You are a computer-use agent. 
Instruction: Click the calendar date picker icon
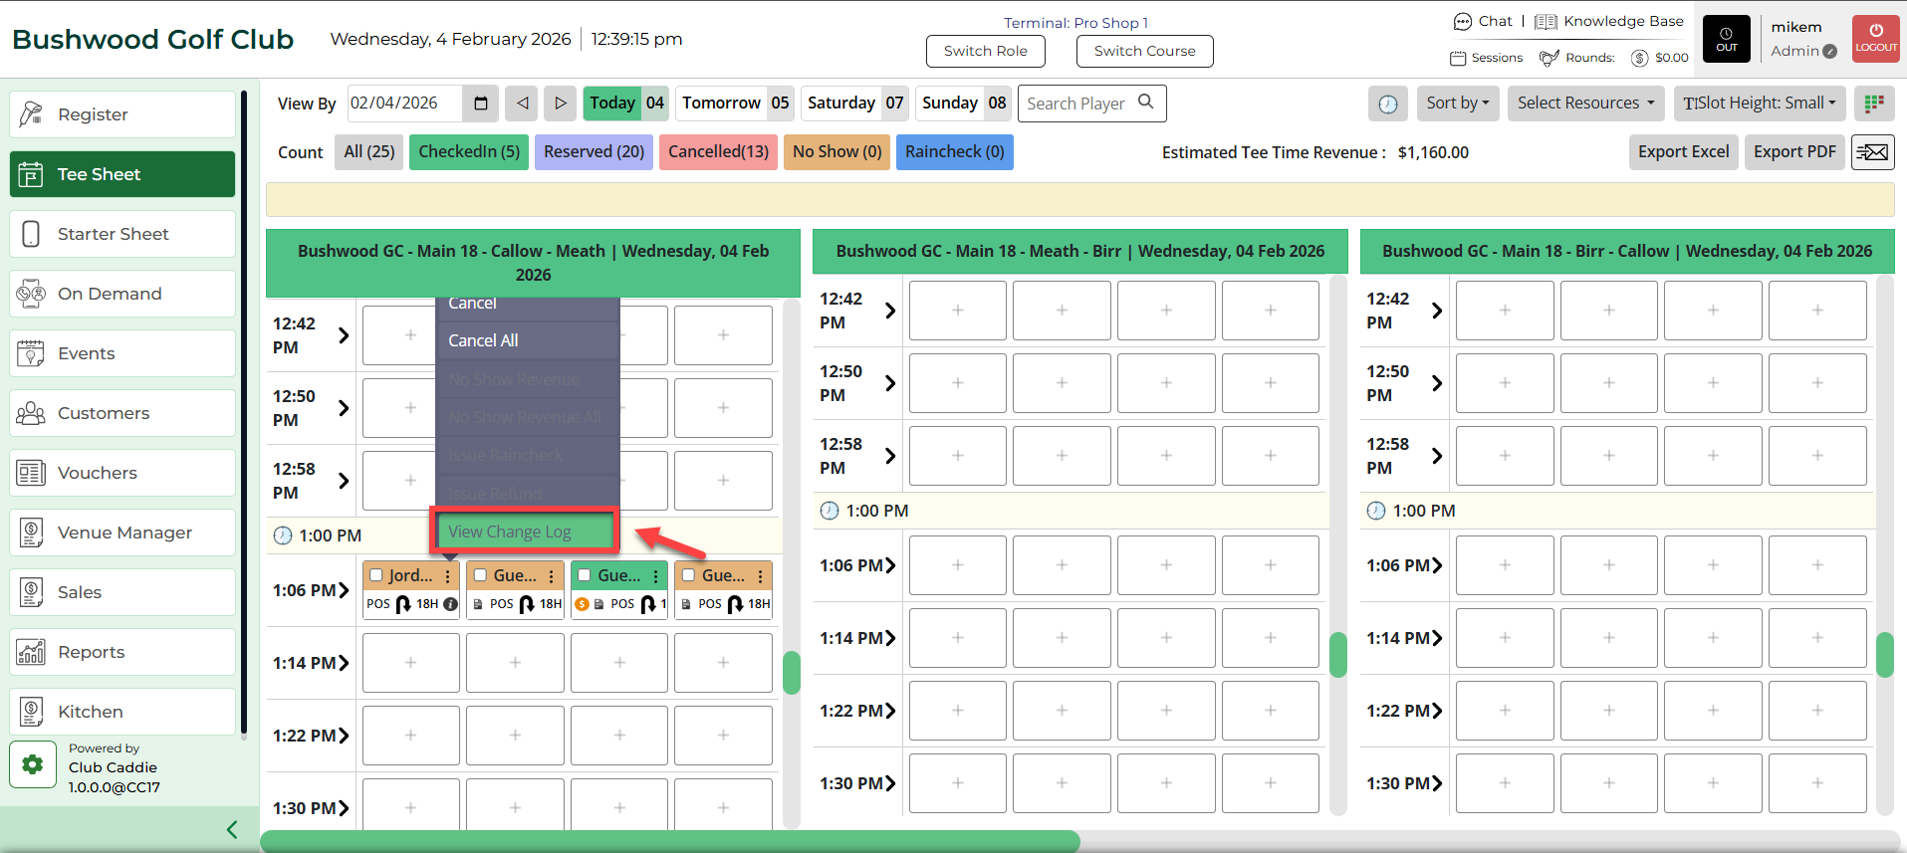coord(481,104)
